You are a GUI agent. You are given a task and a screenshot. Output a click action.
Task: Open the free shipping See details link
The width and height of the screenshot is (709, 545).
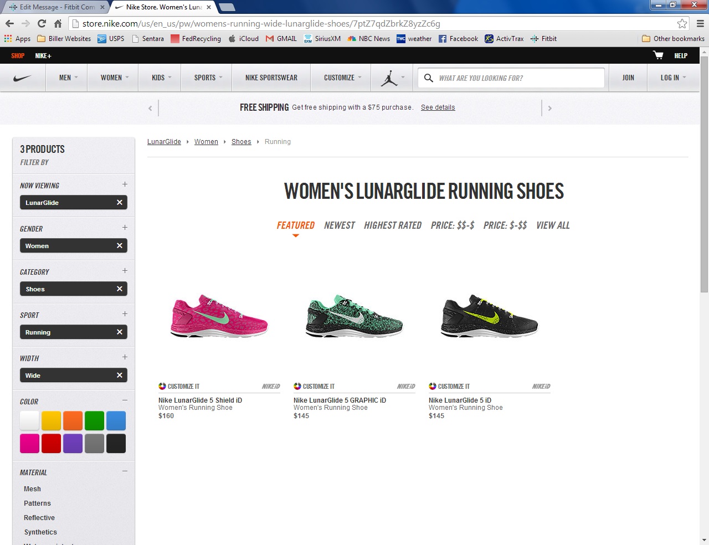438,107
